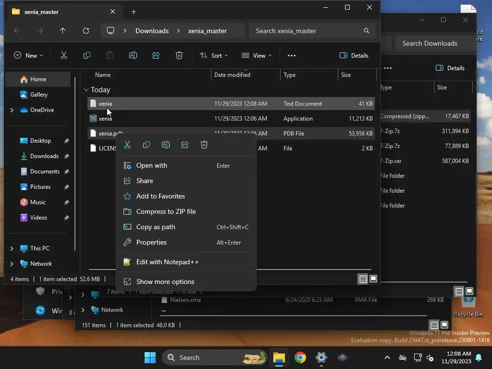492x369 pixels.
Task: Click the forward navigation arrow
Action: (x=40, y=31)
